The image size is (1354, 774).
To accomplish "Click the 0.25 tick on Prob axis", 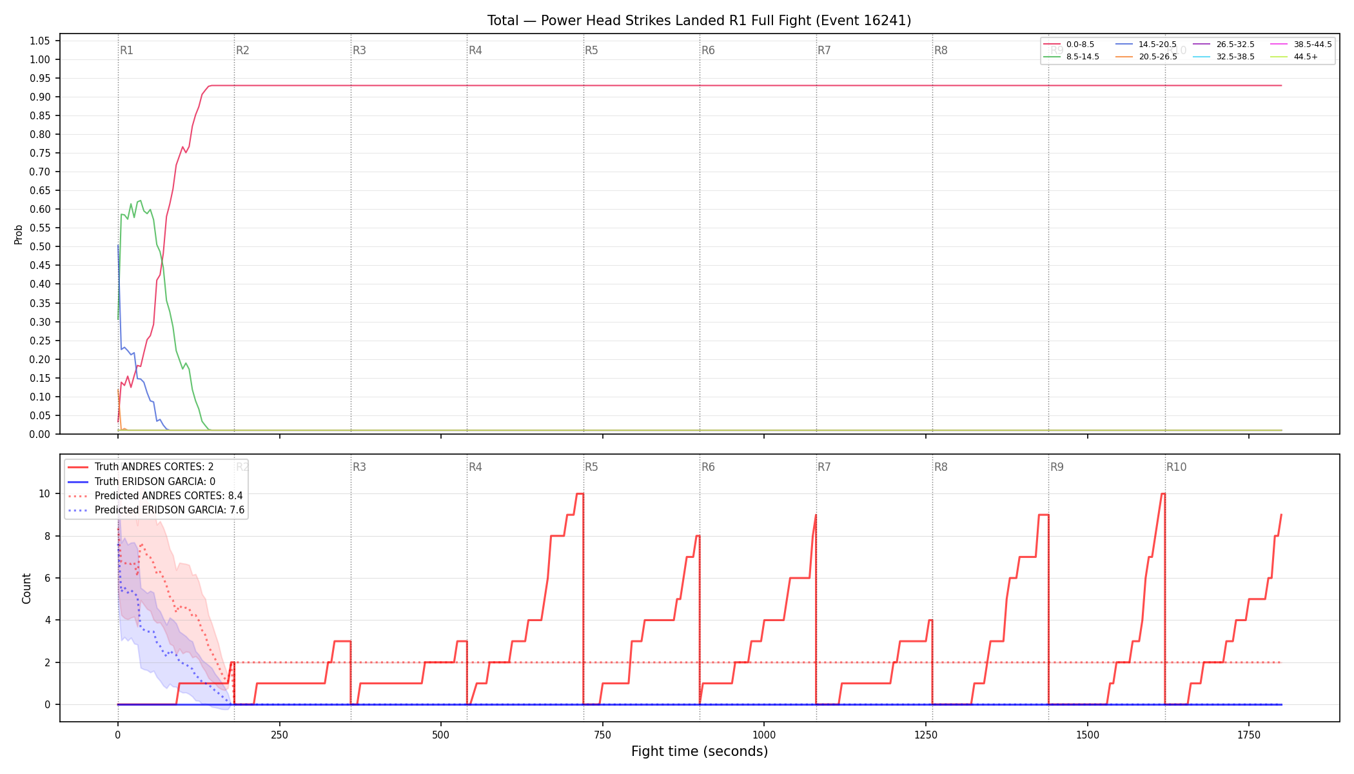I will tap(39, 341).
